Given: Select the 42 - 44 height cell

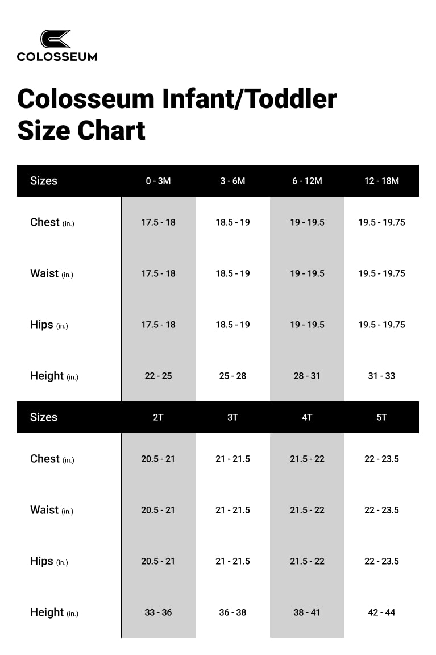Looking at the screenshot, I should pos(381,612).
